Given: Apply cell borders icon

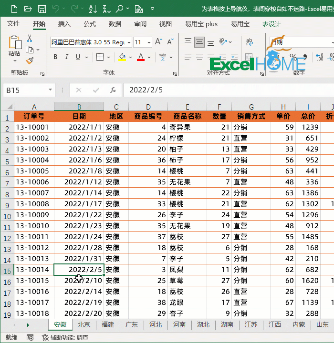Looking at the screenshot, I should pyautogui.click(x=100, y=57).
